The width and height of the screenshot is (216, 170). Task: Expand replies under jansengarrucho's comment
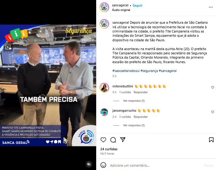[x=134, y=125]
